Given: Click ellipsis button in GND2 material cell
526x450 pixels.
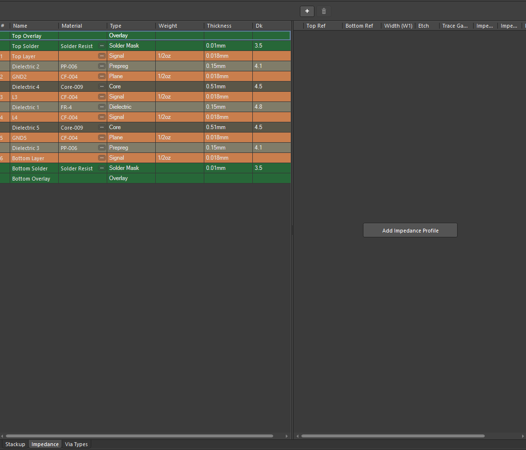Looking at the screenshot, I should (102, 76).
